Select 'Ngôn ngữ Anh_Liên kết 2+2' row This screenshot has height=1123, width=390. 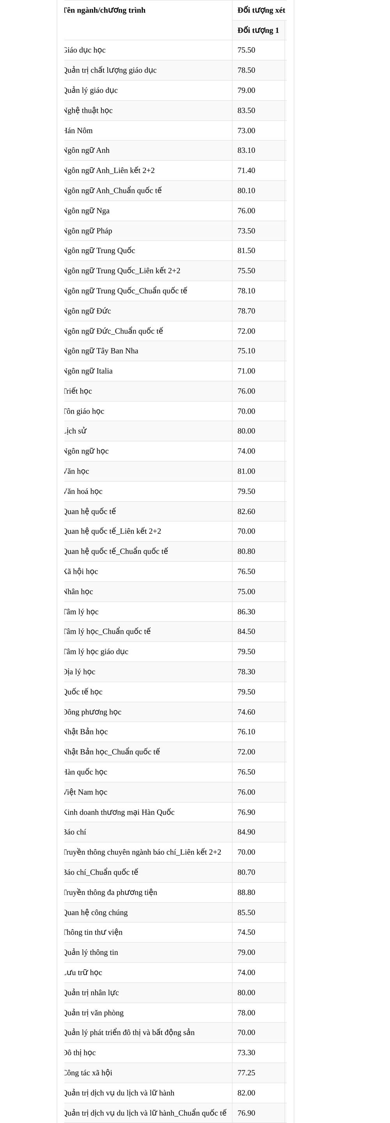tap(175, 170)
